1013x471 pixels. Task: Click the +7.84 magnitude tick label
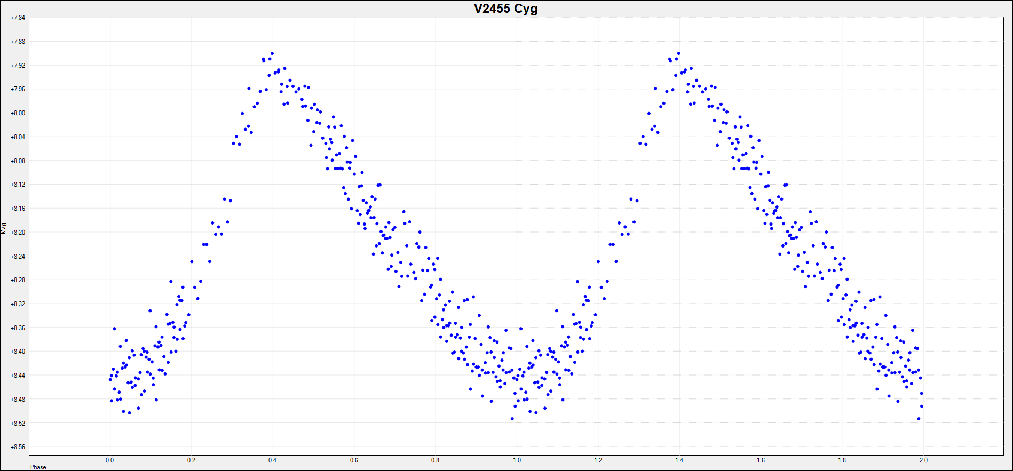tap(18, 18)
